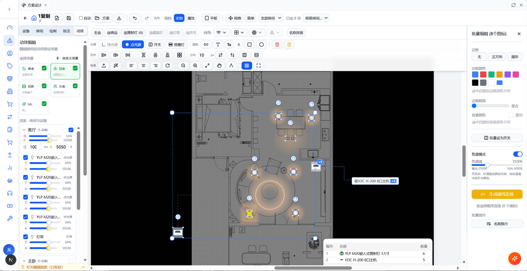
Task: Click the 批量设为开关 button
Action: pos(497,138)
